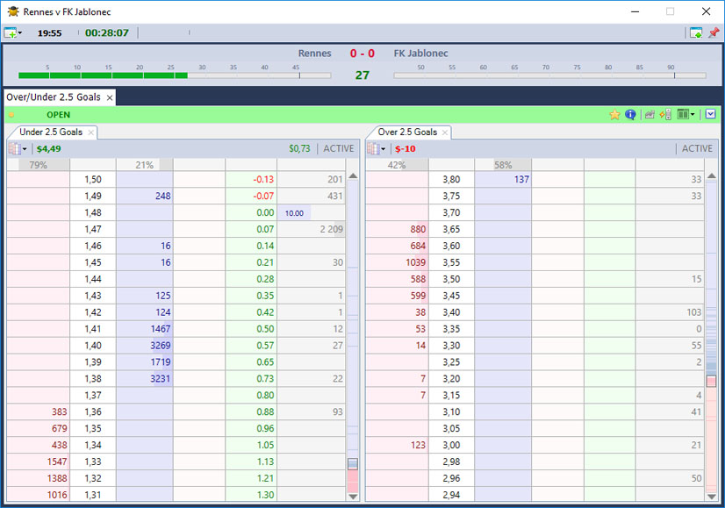Image resolution: width=725 pixels, height=508 pixels.
Task: Click the green columns layout icon
Action: click(683, 114)
